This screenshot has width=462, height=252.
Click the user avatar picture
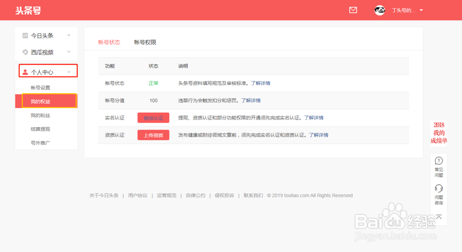tap(379, 10)
